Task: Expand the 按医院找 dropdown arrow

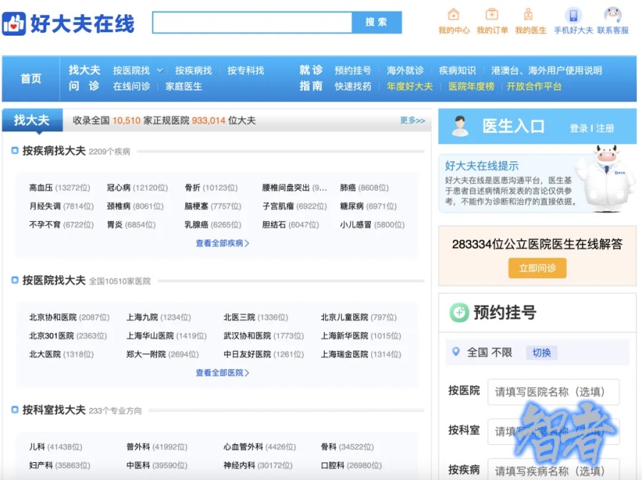Action: [x=160, y=71]
